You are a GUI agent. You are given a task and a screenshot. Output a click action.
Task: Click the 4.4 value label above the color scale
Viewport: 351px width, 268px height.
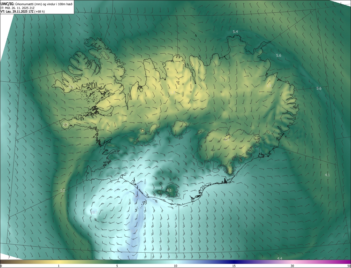280,258
